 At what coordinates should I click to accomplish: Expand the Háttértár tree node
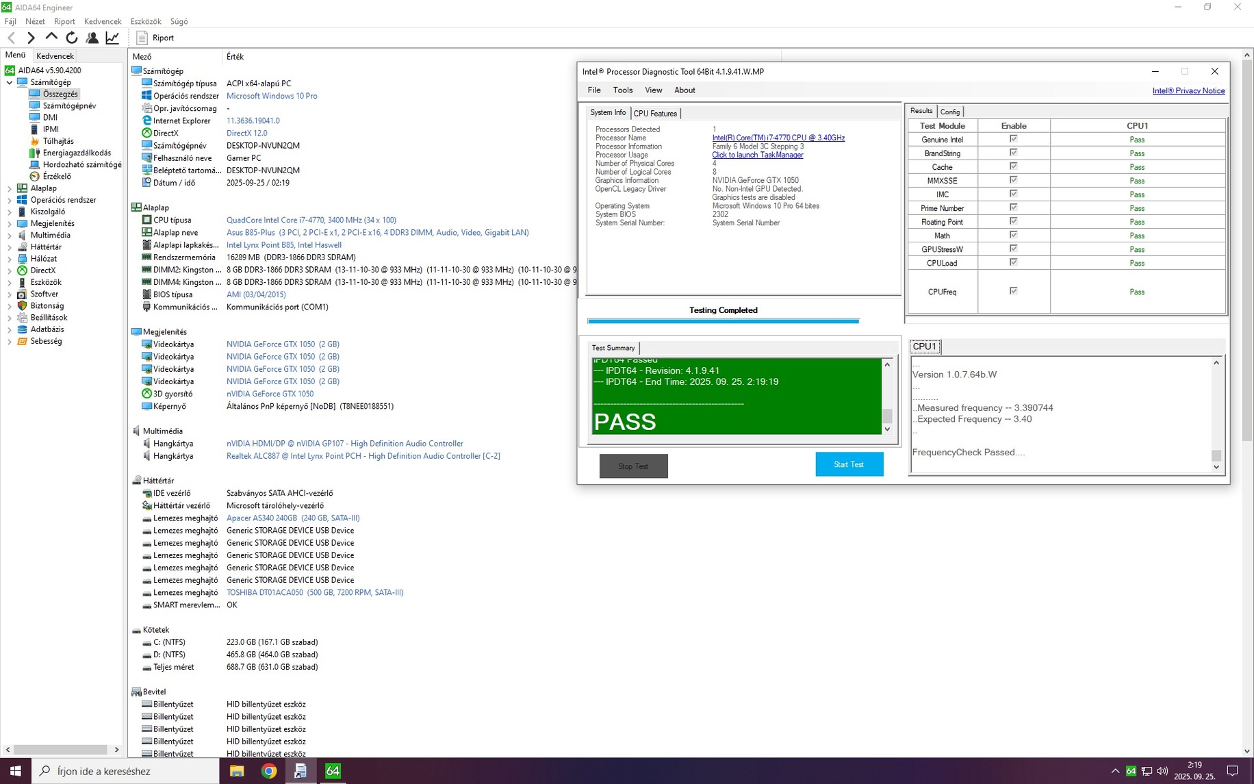(x=10, y=247)
